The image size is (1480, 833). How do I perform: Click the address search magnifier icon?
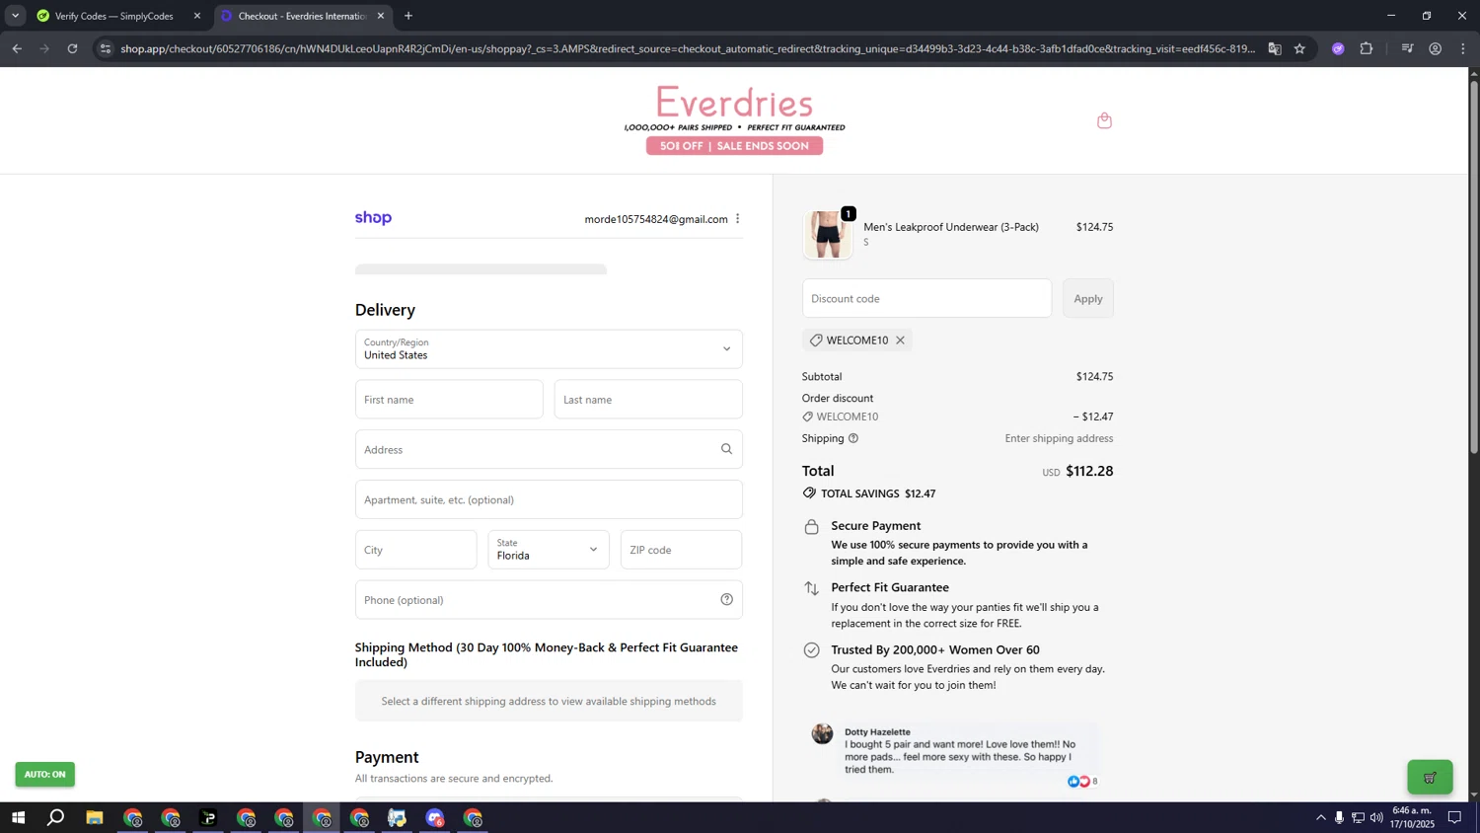726,449
